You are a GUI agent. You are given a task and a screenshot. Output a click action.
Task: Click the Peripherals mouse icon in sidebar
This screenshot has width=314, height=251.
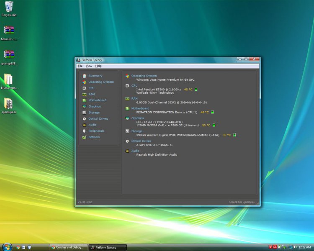pyautogui.click(x=84, y=131)
